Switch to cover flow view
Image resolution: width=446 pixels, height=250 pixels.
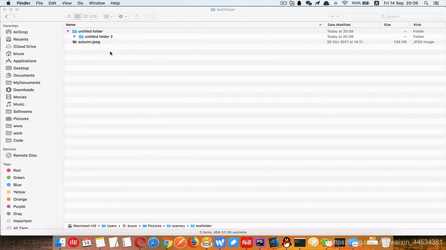(94, 16)
